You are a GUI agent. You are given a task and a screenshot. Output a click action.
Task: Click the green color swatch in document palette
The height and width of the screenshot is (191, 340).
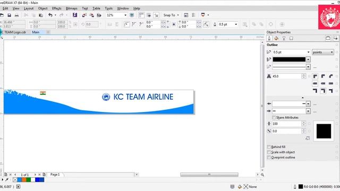28,179
